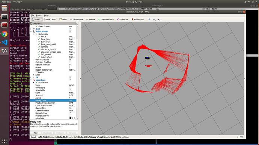Select the Publish Point tool
The width and height of the screenshot is (259, 145).
click(x=138, y=19)
